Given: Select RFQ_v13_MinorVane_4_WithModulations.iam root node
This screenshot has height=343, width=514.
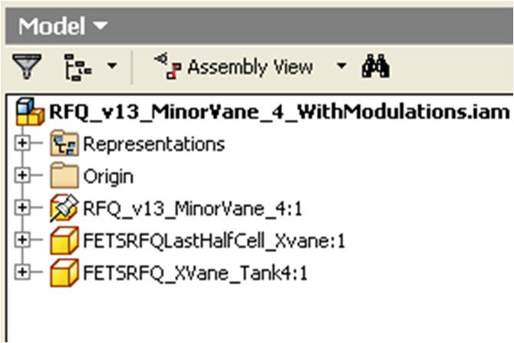Looking at the screenshot, I should tap(279, 112).
